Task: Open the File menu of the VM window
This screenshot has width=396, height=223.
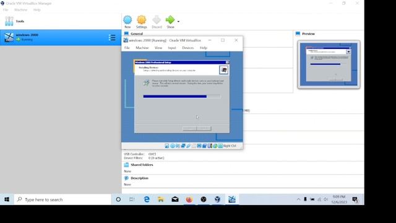Action: (x=127, y=48)
